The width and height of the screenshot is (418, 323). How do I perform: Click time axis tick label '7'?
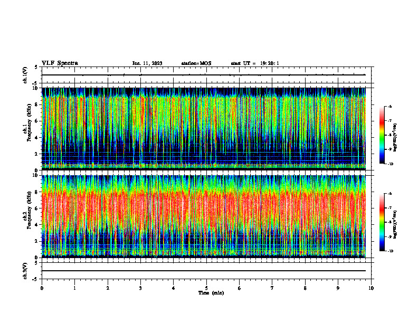[x=272, y=288]
